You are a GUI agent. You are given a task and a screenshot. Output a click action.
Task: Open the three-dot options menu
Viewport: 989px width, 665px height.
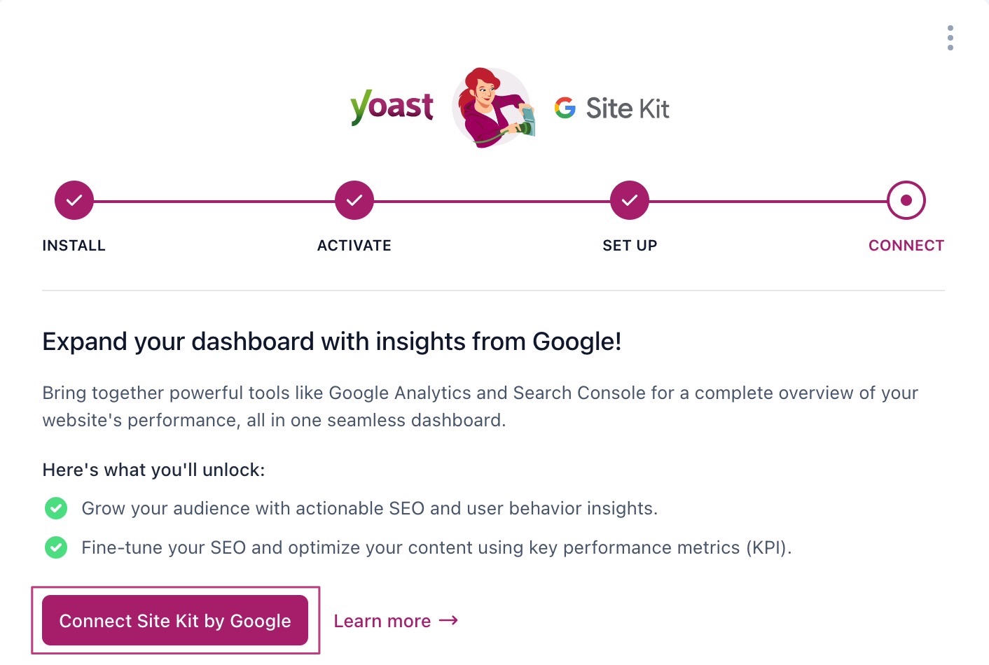(x=950, y=38)
